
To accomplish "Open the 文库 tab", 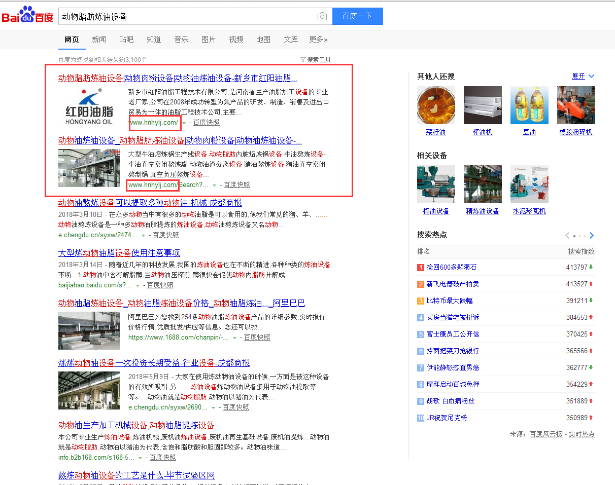I will pyautogui.click(x=291, y=40).
